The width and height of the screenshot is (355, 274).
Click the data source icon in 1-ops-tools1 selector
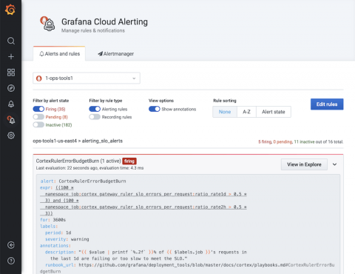39,78
